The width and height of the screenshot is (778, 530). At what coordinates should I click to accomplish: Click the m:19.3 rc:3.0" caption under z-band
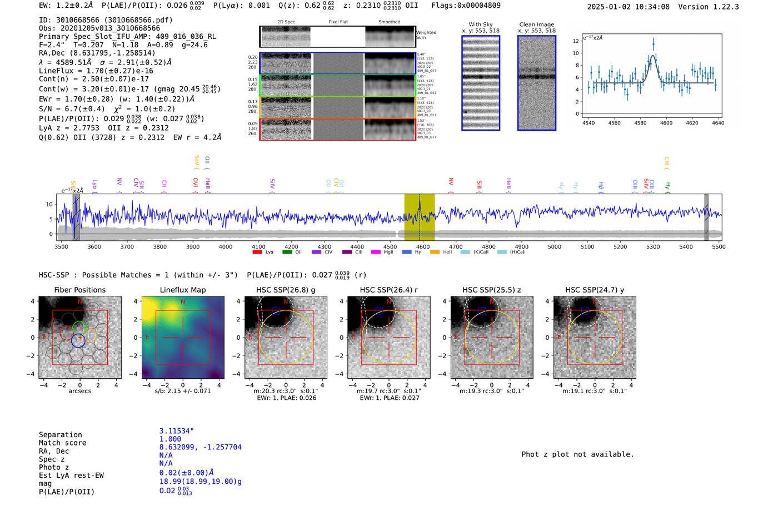click(492, 391)
